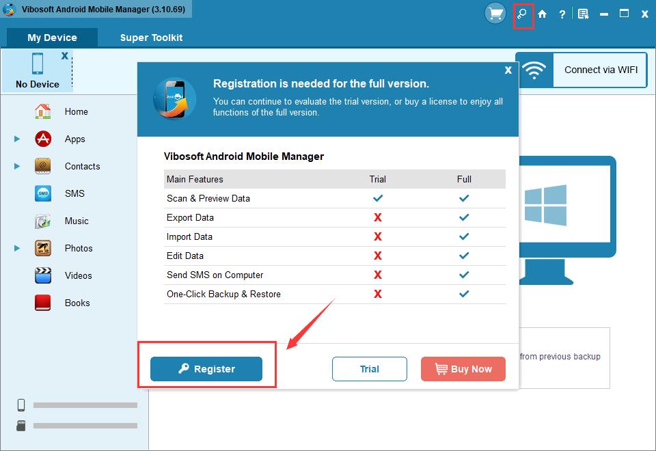Click the red Apps icon in sidebar
The width and height of the screenshot is (656, 451).
coord(42,139)
